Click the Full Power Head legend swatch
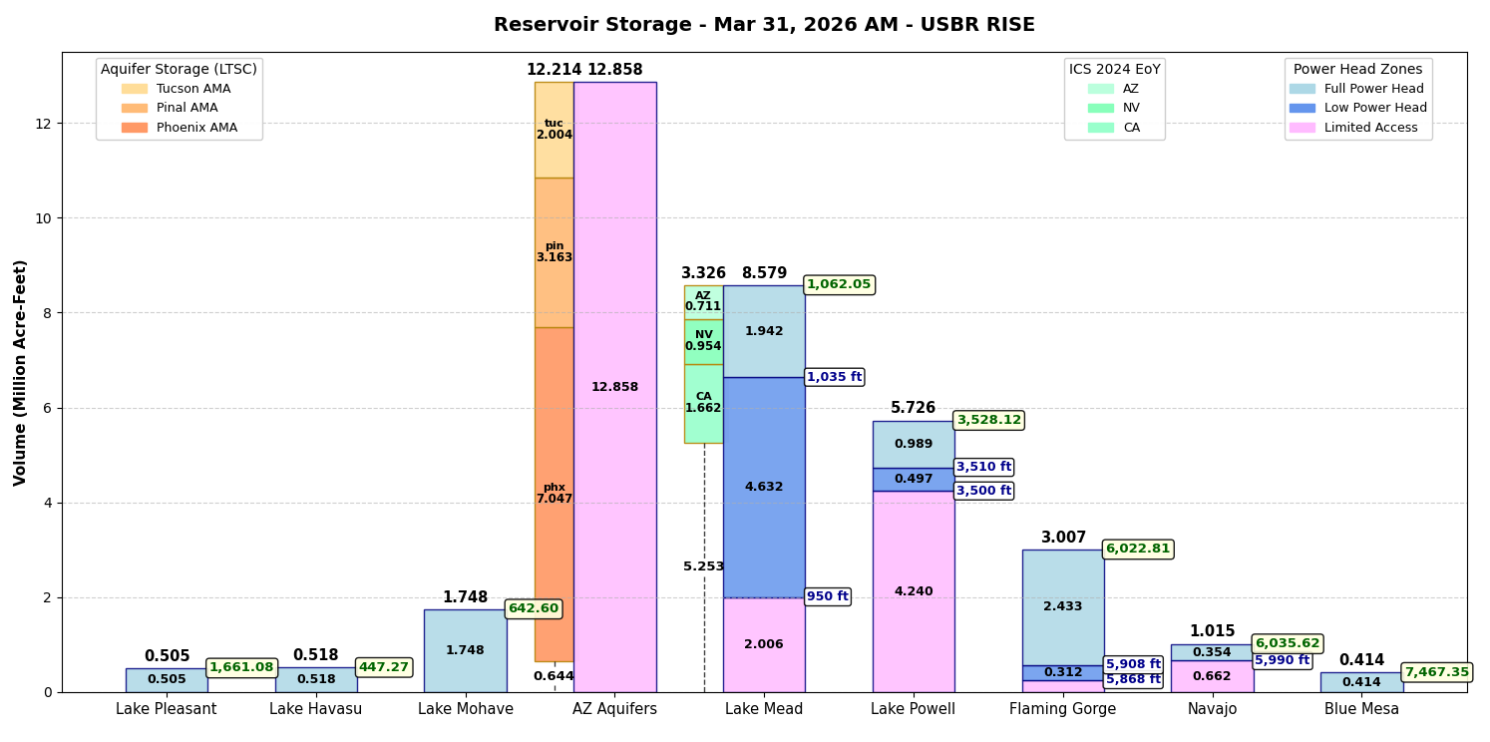The height and width of the screenshot is (742, 1490). 1302,89
